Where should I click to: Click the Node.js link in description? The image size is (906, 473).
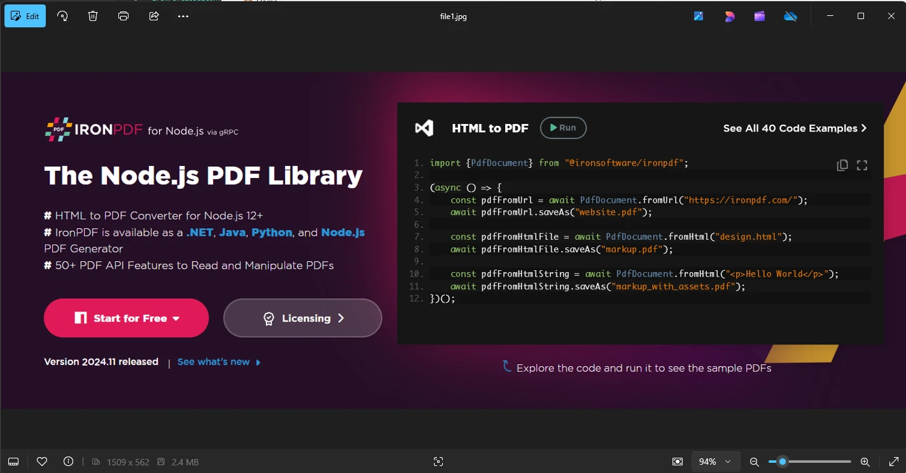tap(343, 233)
